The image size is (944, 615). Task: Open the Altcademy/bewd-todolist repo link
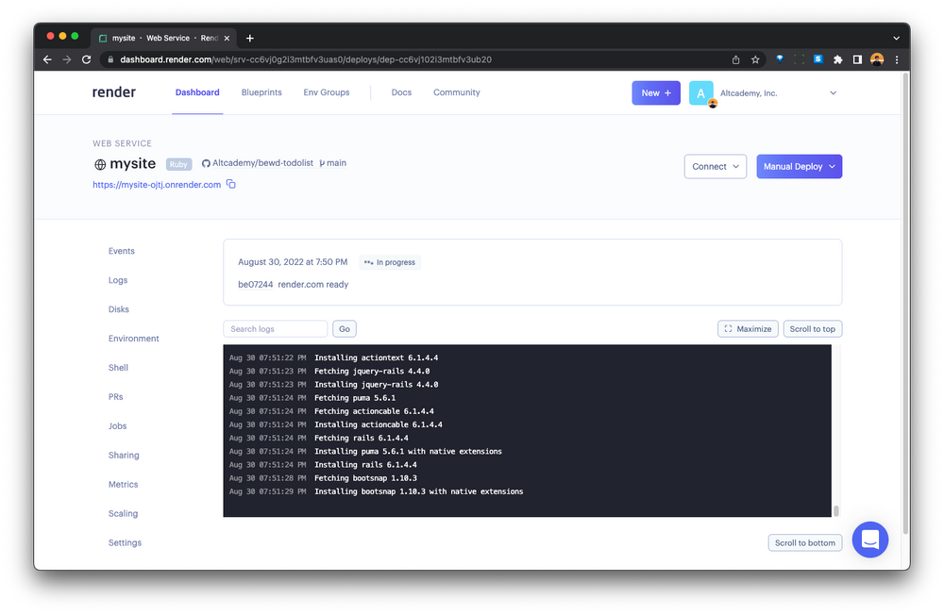pos(262,163)
